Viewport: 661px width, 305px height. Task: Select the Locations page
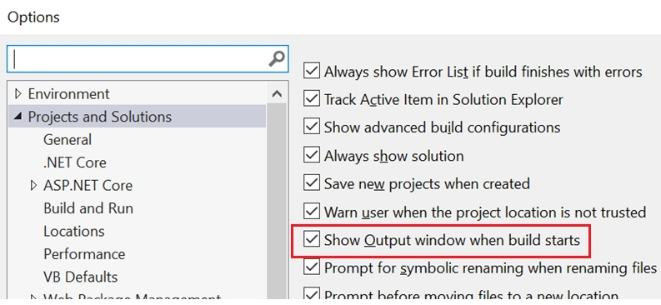coord(74,232)
